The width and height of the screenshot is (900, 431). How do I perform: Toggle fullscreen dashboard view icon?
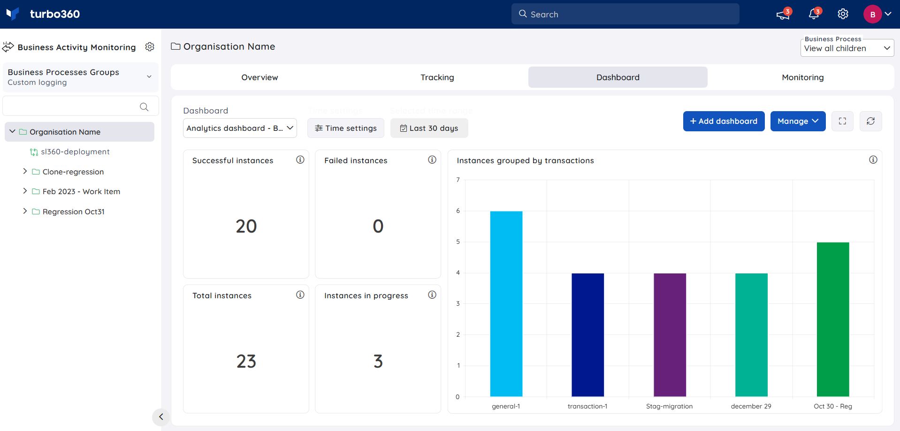point(842,121)
